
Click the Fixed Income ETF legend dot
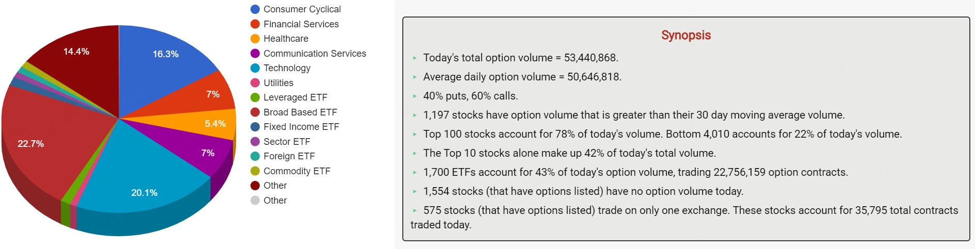(x=255, y=127)
